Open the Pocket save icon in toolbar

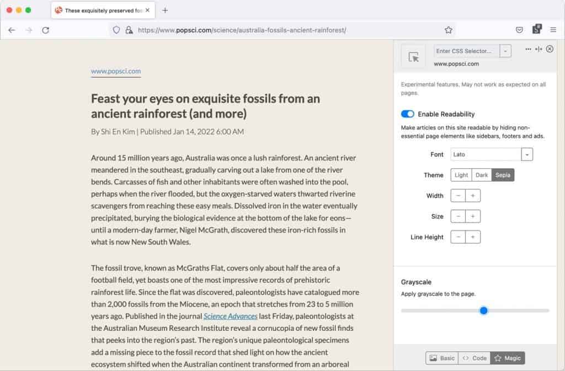[x=519, y=30]
